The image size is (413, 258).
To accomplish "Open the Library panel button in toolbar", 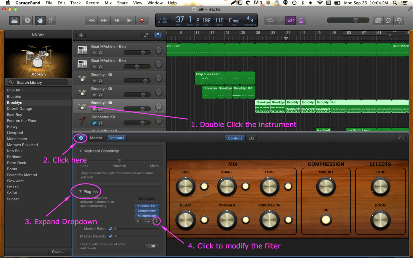I will pyautogui.click(x=14, y=21).
